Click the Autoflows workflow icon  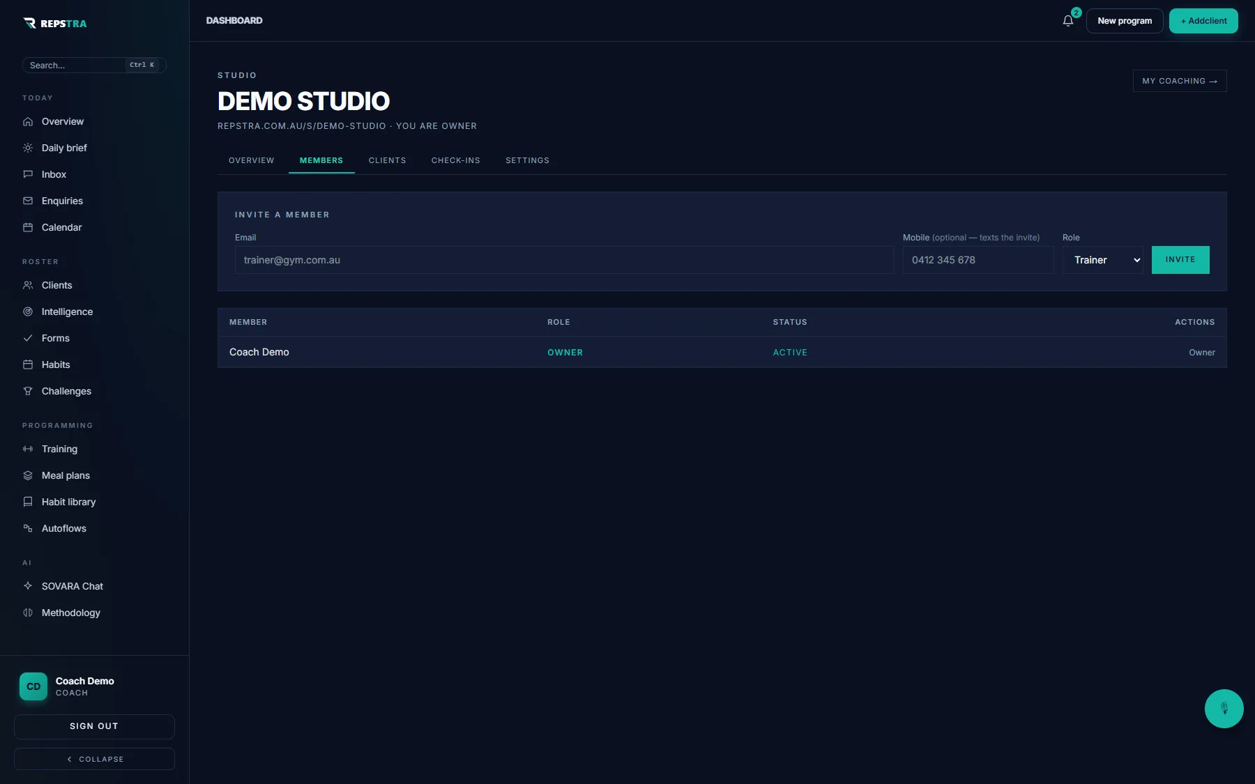28,528
